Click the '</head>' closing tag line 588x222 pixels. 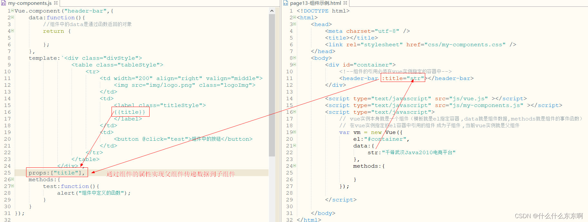pos(323,51)
